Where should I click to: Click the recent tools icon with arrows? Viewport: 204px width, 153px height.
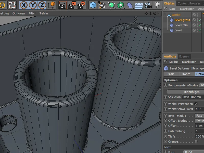[12, 5]
